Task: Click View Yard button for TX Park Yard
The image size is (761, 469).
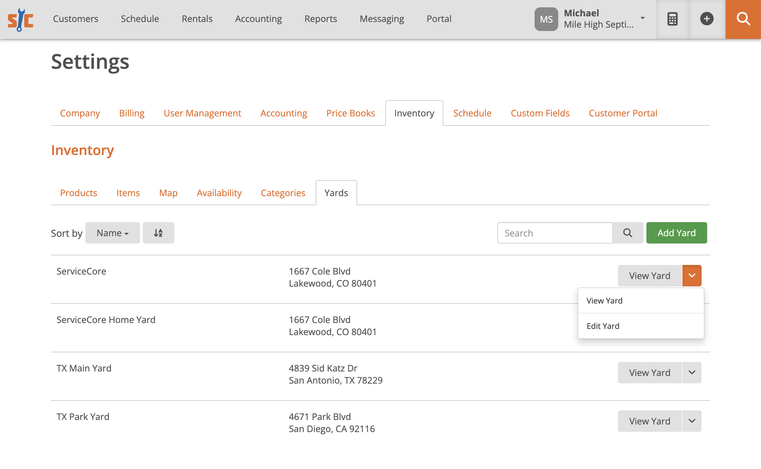Action: point(650,421)
